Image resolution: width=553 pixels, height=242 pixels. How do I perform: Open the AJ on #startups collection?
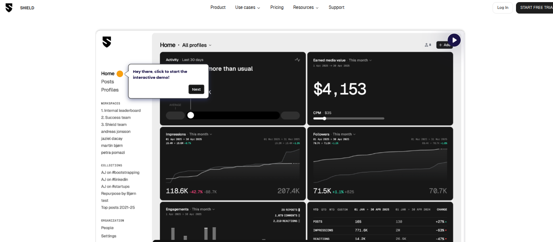click(115, 186)
